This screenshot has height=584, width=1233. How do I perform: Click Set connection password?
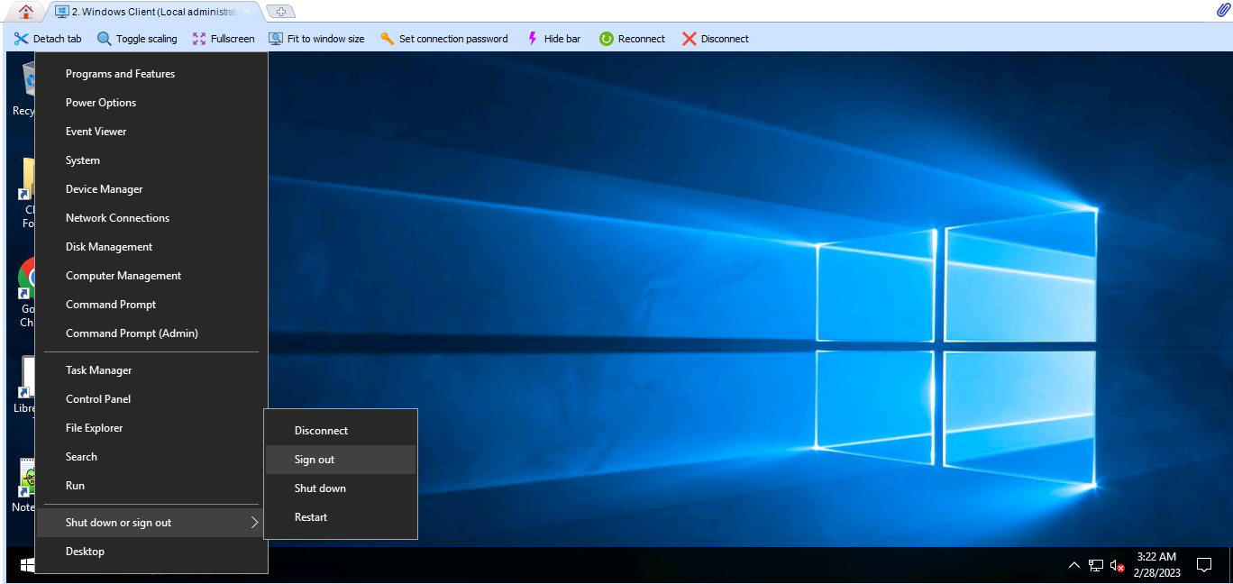(x=444, y=39)
